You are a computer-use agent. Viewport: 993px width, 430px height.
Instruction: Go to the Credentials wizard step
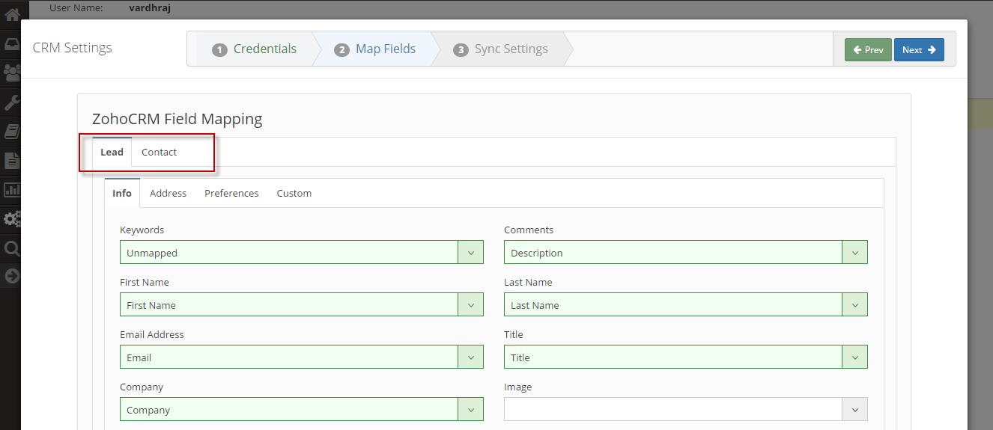(255, 49)
